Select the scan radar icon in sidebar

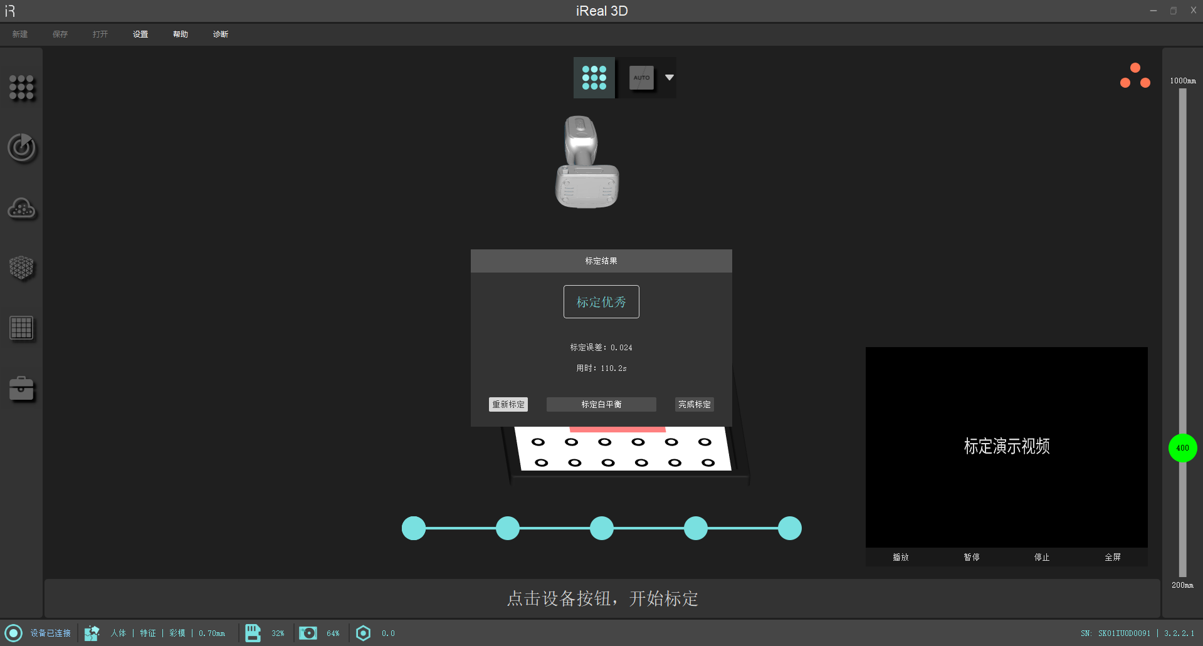click(22, 148)
